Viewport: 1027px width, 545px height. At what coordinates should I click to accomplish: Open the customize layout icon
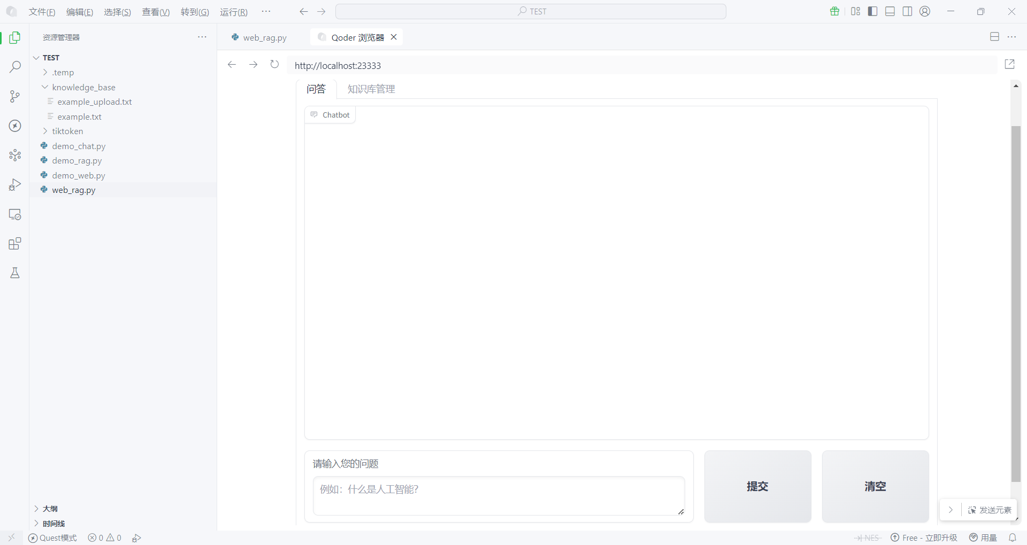(856, 11)
